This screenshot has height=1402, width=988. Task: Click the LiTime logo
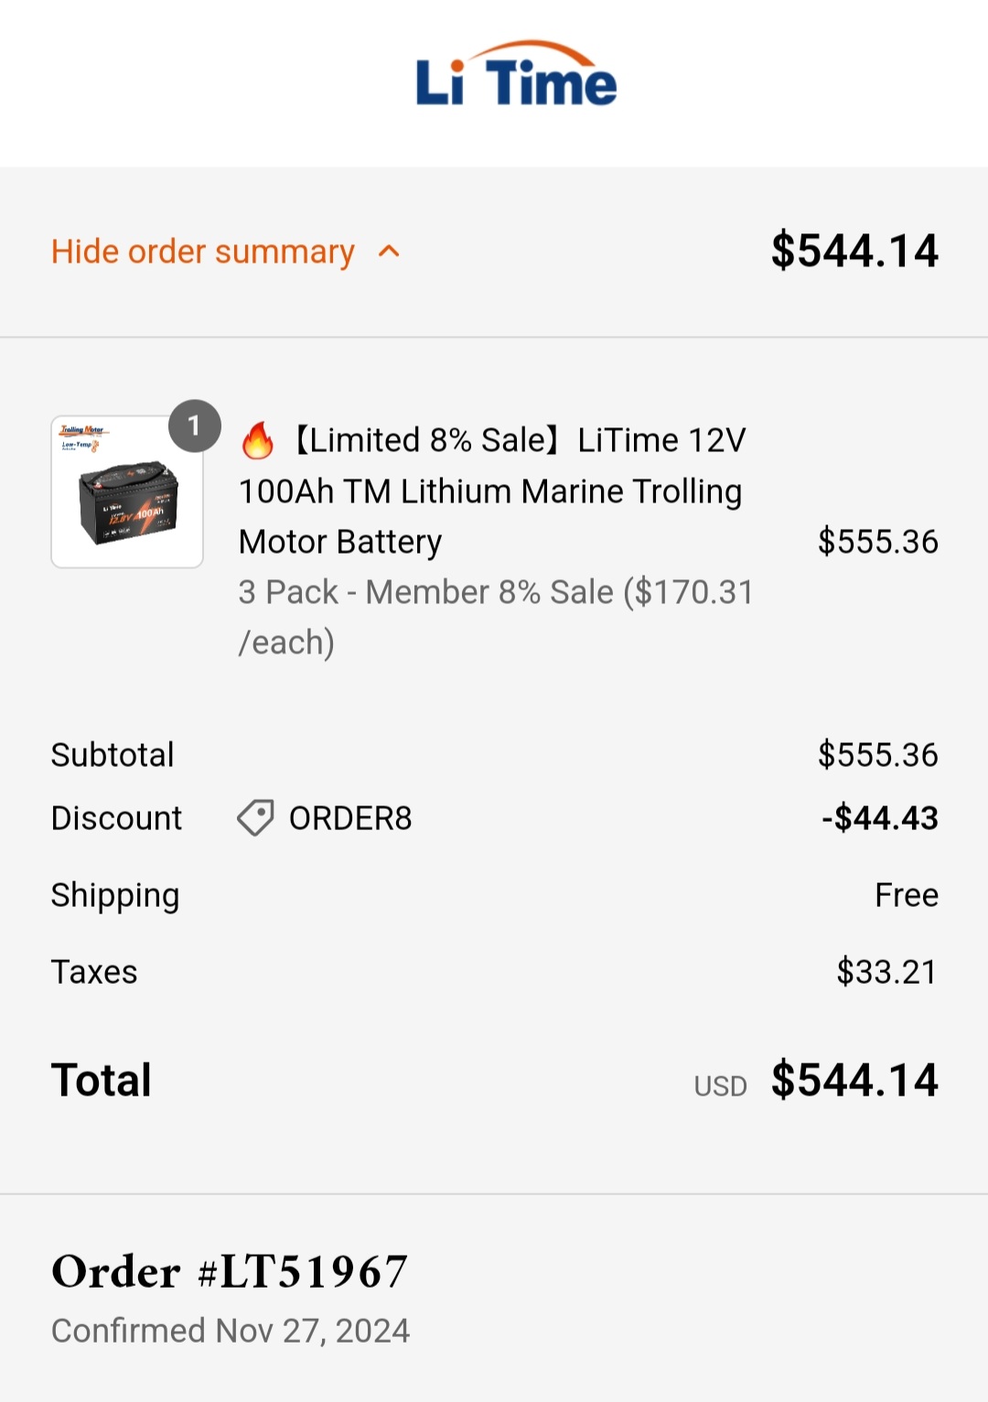(x=516, y=76)
